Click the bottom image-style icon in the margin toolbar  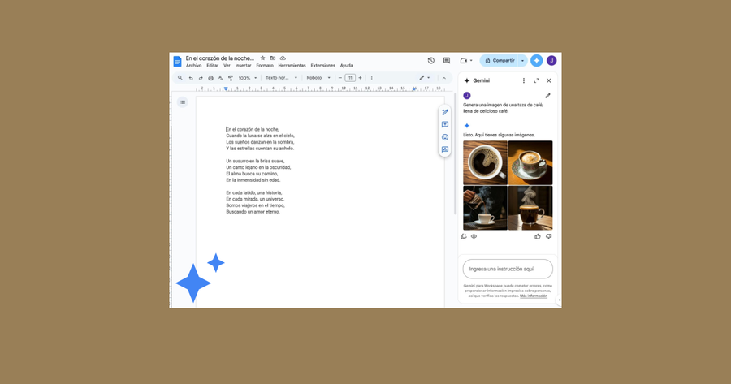(x=445, y=149)
